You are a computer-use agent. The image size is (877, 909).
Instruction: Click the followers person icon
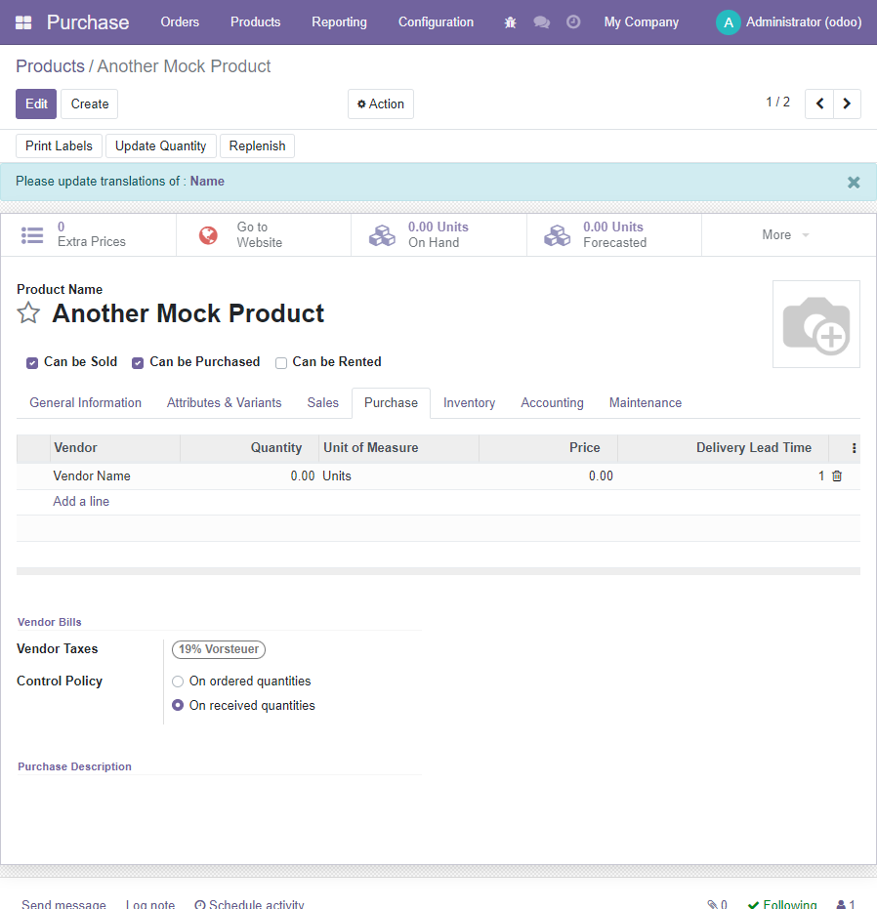(841, 904)
